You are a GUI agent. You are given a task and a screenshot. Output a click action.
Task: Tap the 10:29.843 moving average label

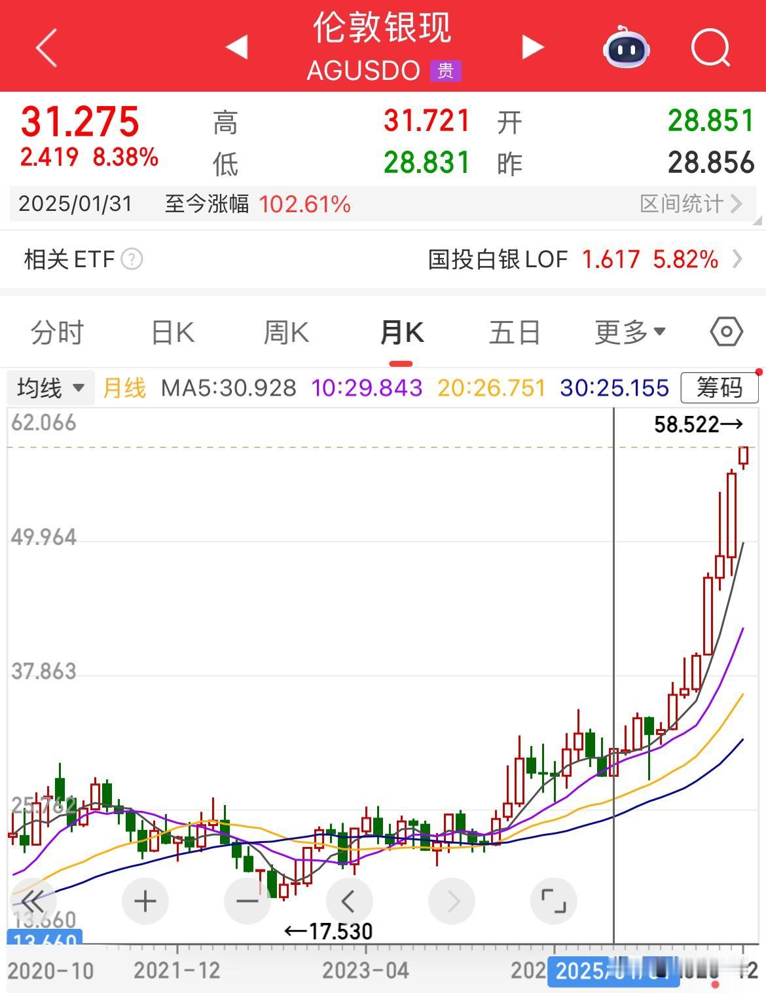click(x=367, y=388)
